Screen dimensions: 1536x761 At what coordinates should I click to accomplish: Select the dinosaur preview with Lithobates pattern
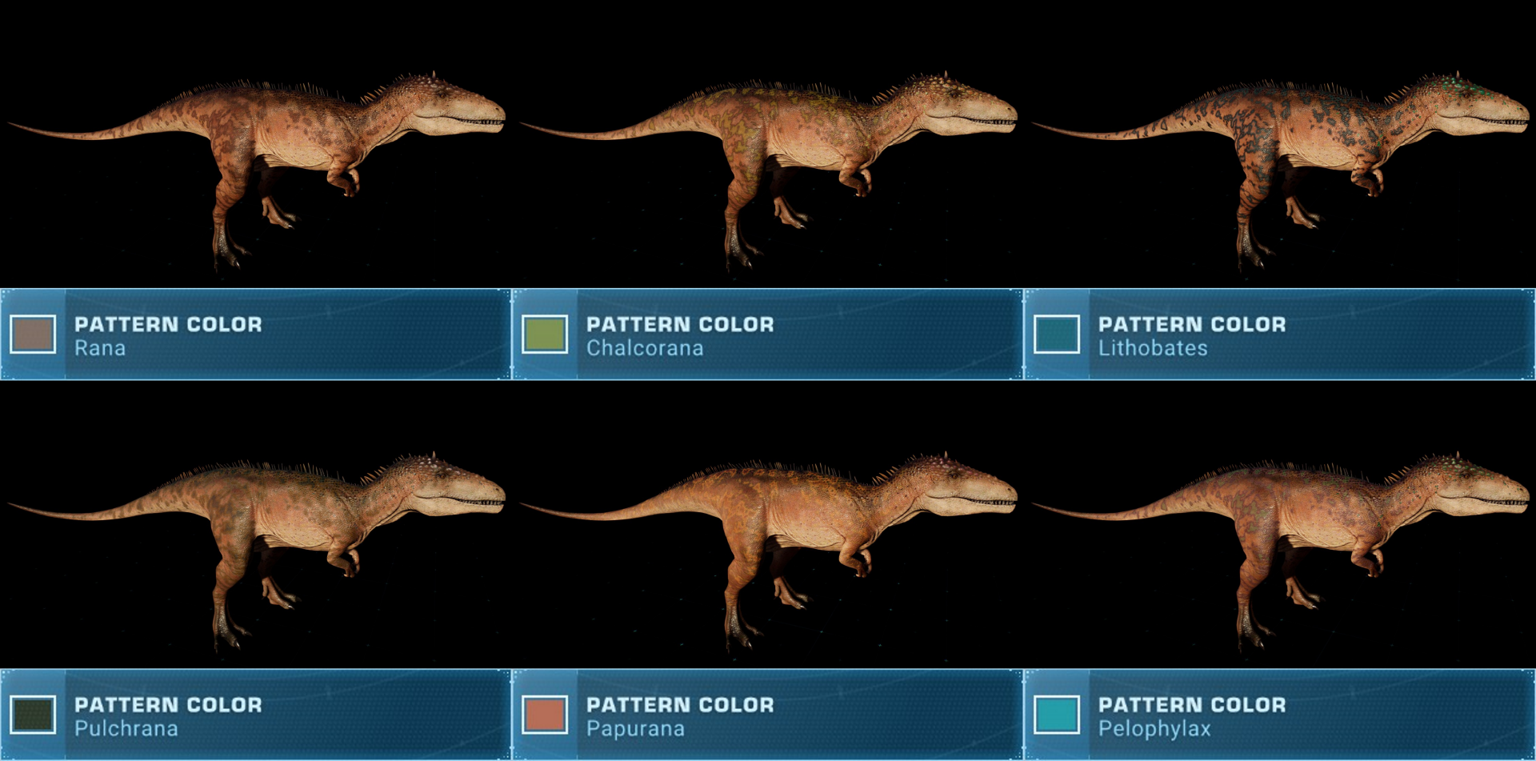1280,170
